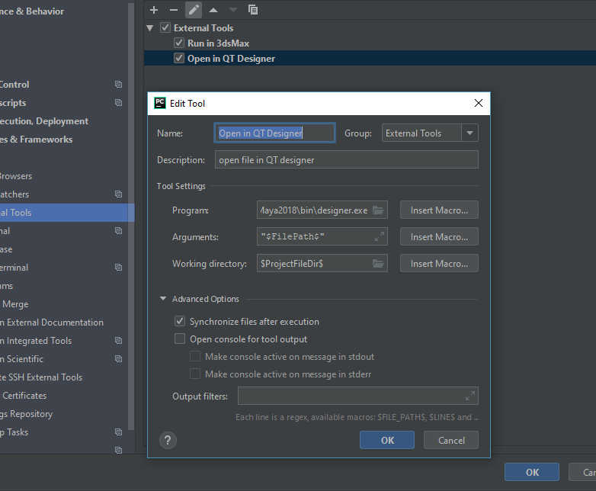Click PyCharm logo in Edit Tool title bar

click(x=160, y=103)
